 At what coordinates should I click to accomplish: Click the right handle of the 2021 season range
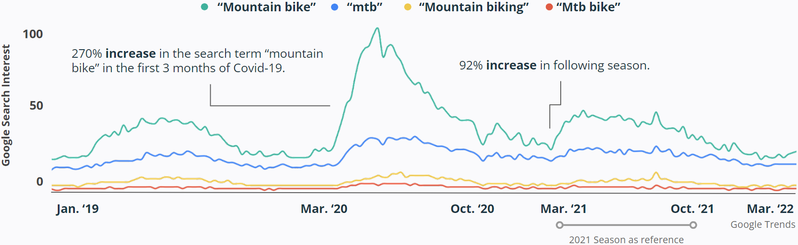(693, 225)
